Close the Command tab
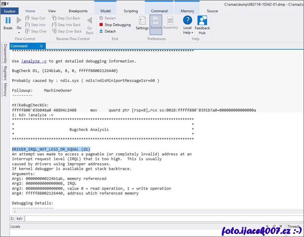This screenshot has height=237, width=304. click(41, 46)
